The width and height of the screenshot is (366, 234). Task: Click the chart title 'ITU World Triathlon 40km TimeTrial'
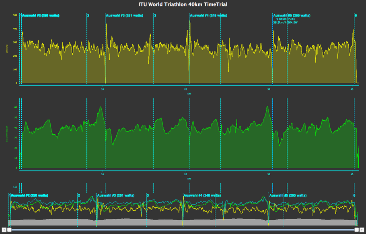[183, 4]
